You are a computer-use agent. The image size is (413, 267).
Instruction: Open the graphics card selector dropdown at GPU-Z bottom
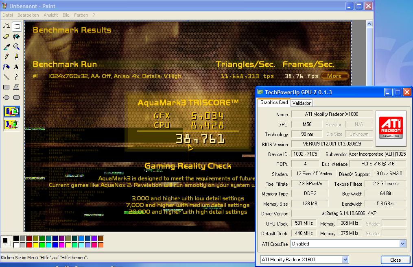(x=305, y=260)
